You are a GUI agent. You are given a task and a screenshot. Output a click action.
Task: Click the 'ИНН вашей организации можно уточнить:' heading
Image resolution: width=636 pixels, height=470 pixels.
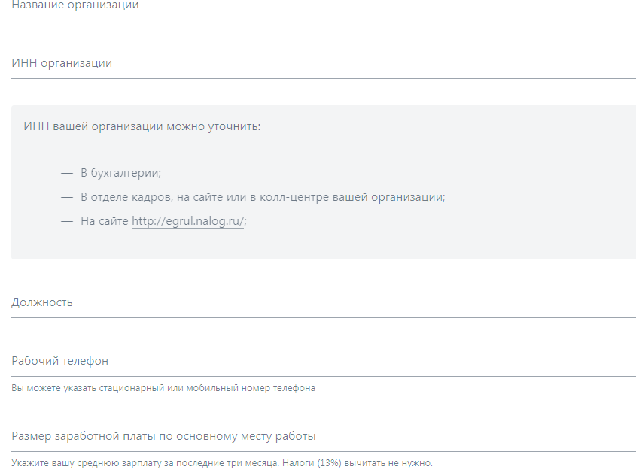coord(142,126)
